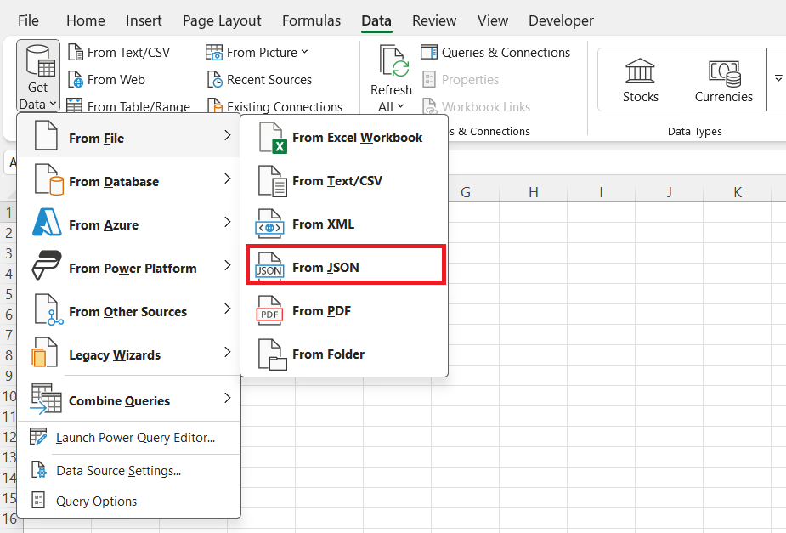Viewport: 786px width, 533px height.
Task: Click cell H3 in the worksheet
Action: tap(534, 253)
